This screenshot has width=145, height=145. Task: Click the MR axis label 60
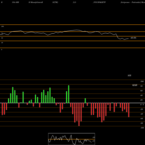(142, 91)
